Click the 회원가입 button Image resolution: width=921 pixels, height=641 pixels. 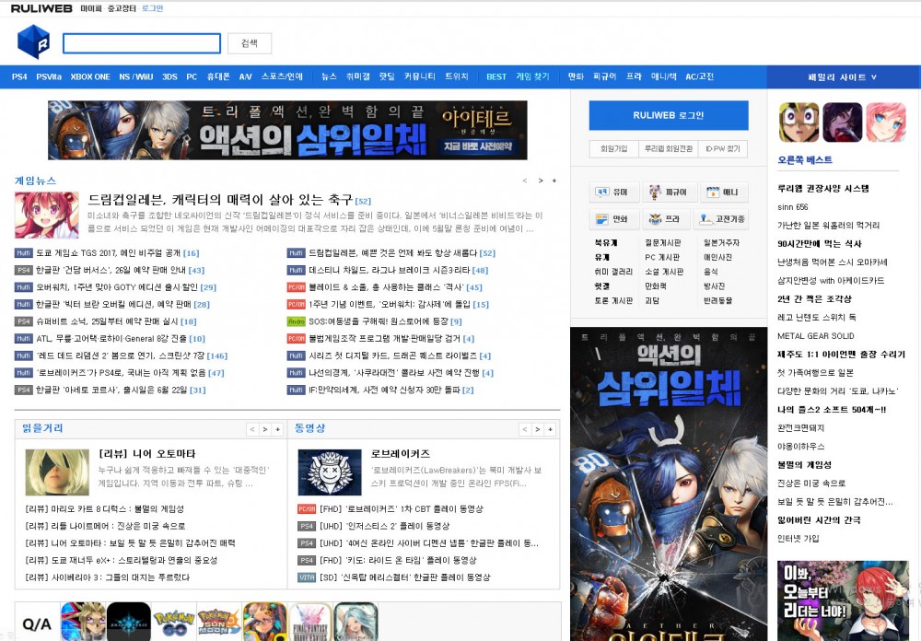[613, 149]
